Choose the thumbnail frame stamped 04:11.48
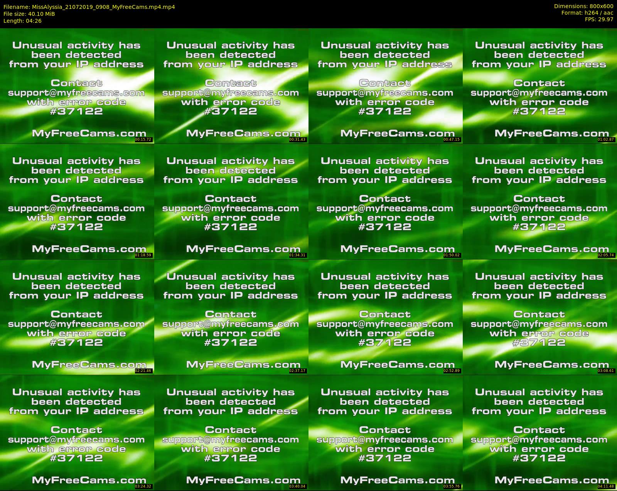Viewport: 617px width, 491px height. tap(539, 433)
